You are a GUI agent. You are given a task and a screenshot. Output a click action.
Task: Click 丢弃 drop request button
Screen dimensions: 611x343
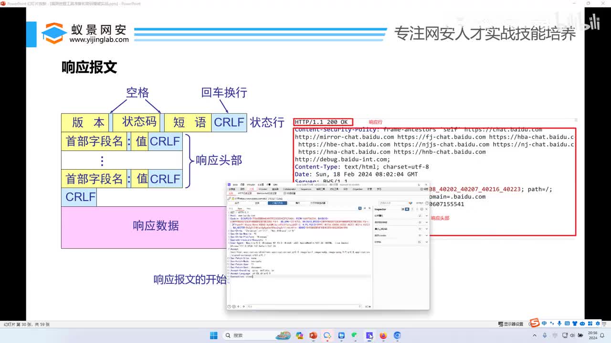pyautogui.click(x=257, y=203)
